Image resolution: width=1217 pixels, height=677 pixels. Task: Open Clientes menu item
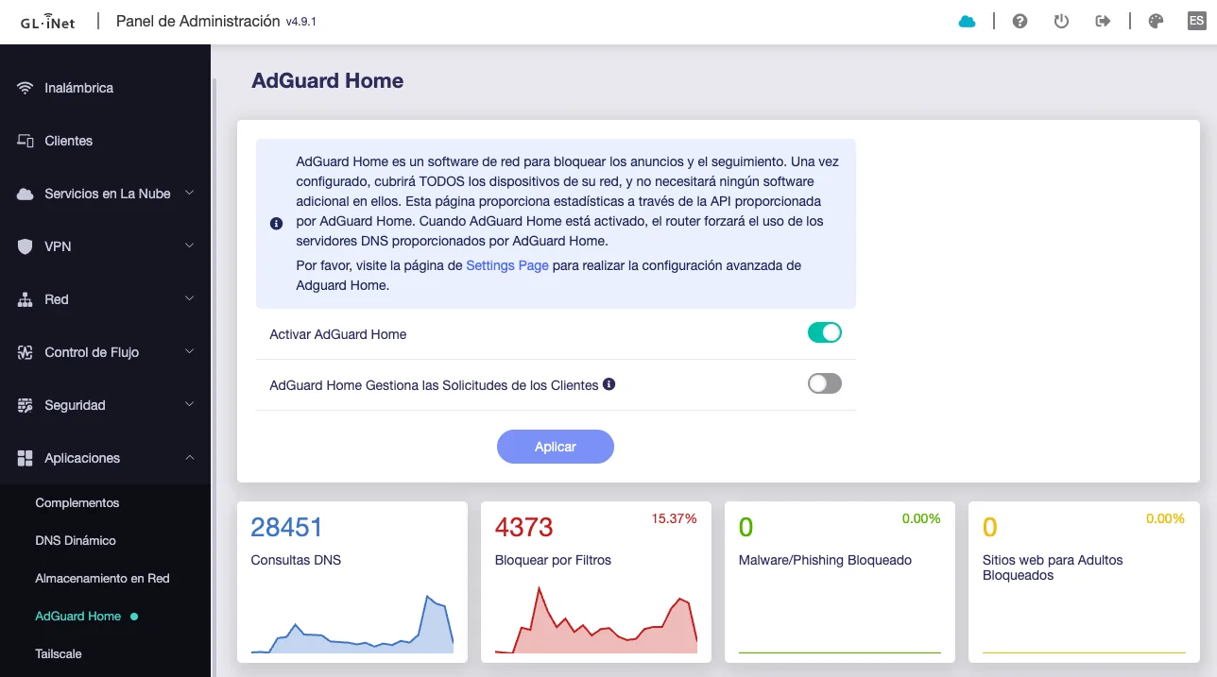click(105, 141)
